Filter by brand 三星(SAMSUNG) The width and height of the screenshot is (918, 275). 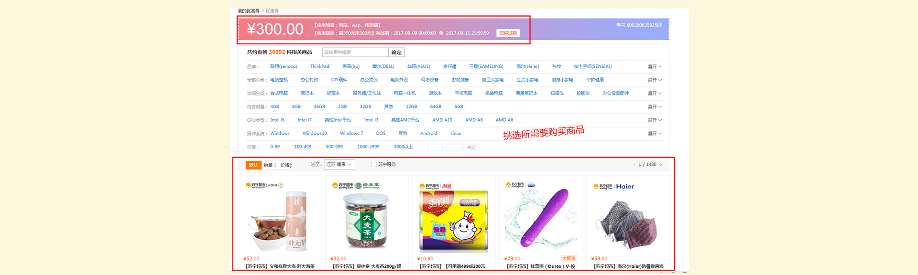(x=486, y=66)
